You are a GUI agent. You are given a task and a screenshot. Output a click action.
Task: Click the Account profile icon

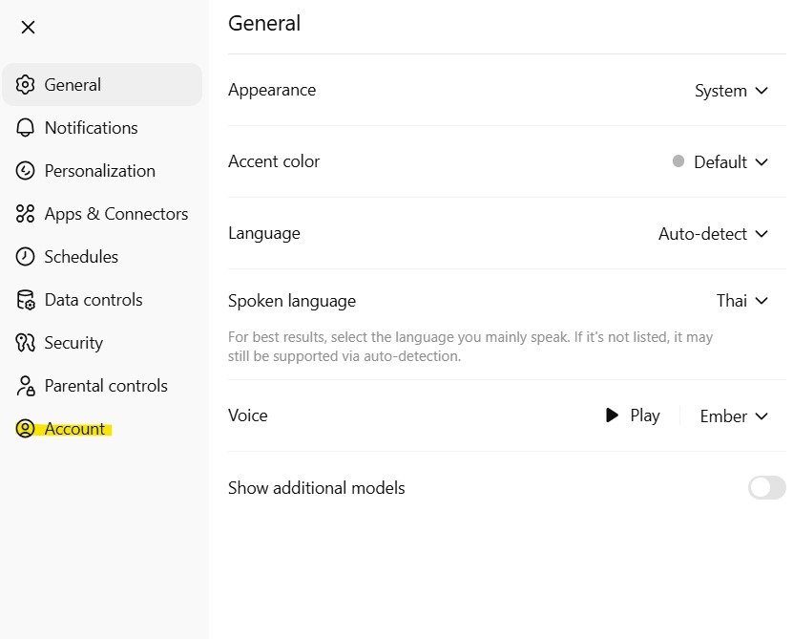(x=25, y=429)
